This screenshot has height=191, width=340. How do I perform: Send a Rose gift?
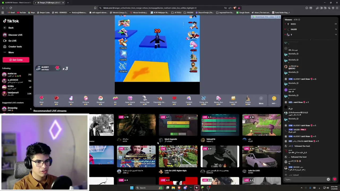pyautogui.click(x=41, y=100)
